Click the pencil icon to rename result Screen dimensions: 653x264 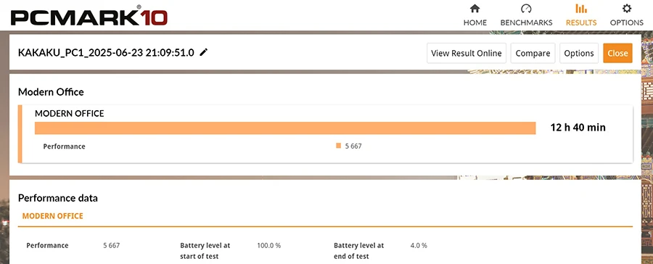point(203,52)
